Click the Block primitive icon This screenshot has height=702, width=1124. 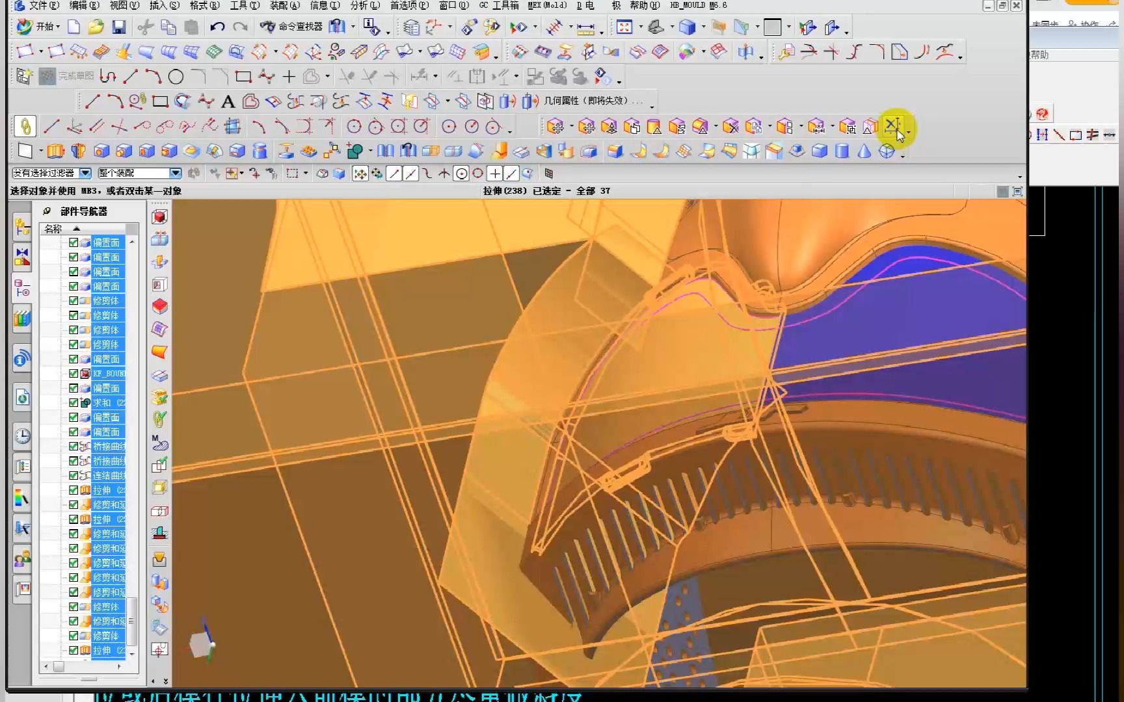tap(820, 151)
